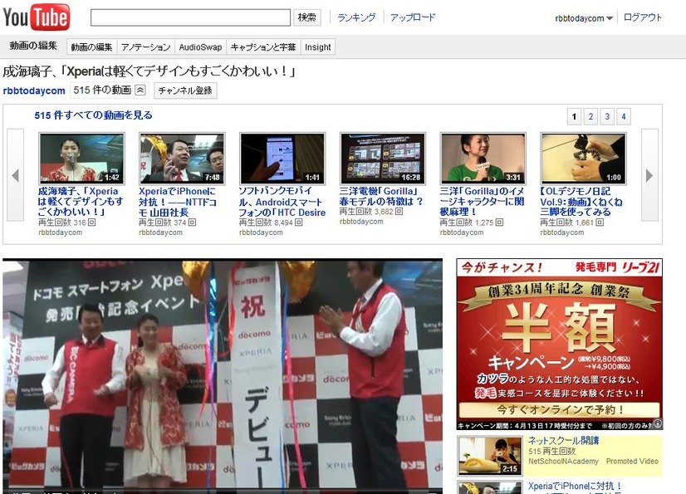Go to carousel page 1
The image size is (686, 494).
(x=574, y=116)
